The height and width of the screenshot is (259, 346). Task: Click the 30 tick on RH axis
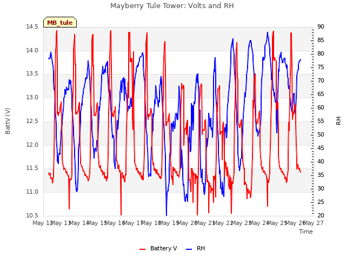(x=321, y=188)
